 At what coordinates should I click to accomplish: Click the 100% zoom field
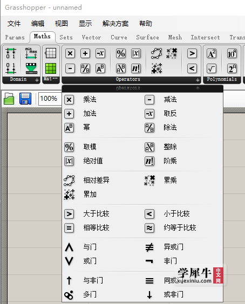coord(50,99)
